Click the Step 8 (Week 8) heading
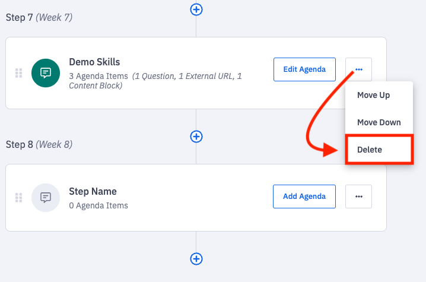Viewport: 426px width, 282px height. click(39, 144)
